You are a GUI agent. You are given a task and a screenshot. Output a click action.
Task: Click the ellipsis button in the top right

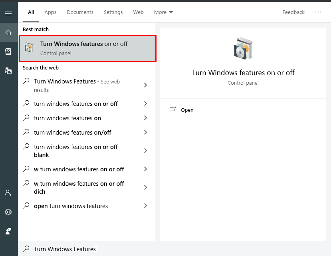[318, 12]
